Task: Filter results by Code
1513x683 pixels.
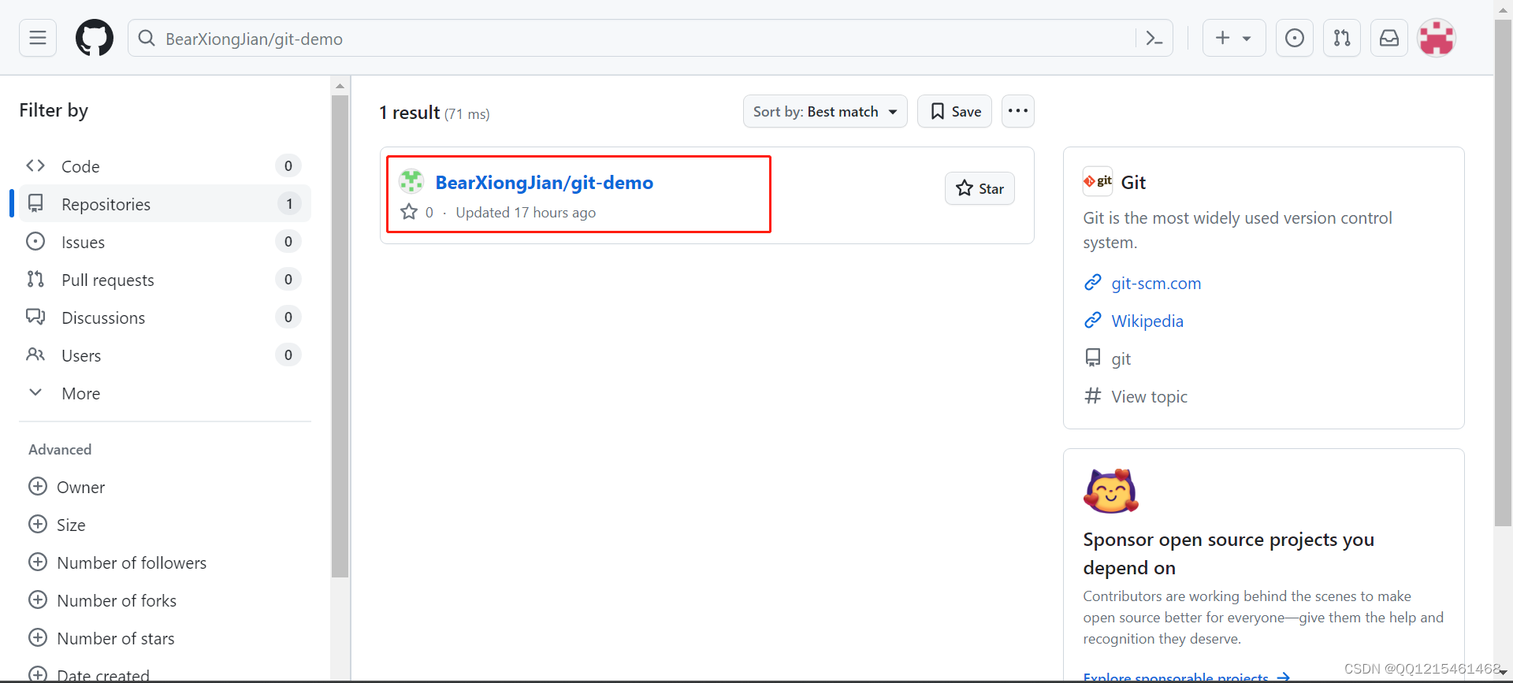Action: coord(165,166)
